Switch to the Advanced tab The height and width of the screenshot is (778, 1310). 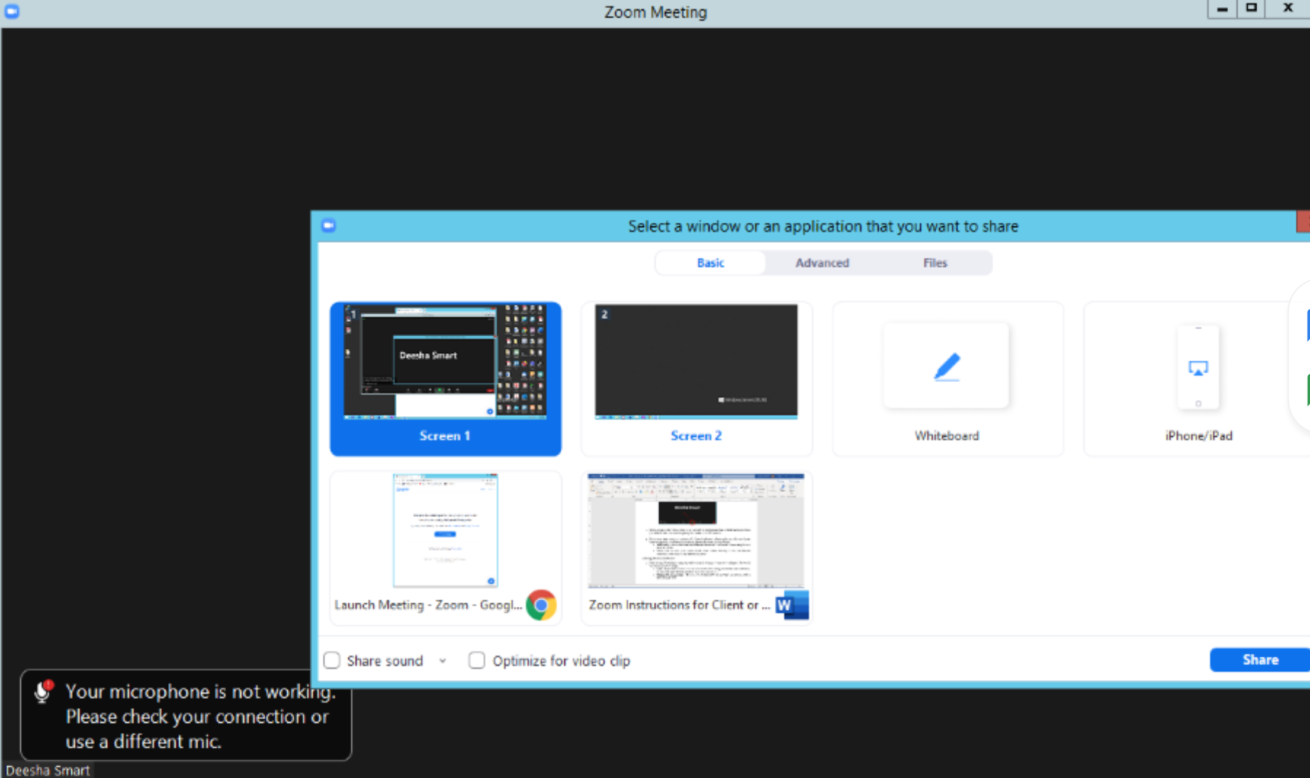click(x=821, y=263)
